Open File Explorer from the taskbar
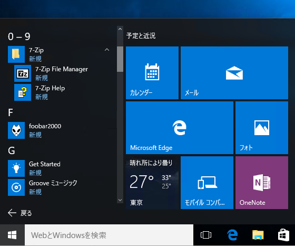The width and height of the screenshot is (295, 246). tap(258, 235)
